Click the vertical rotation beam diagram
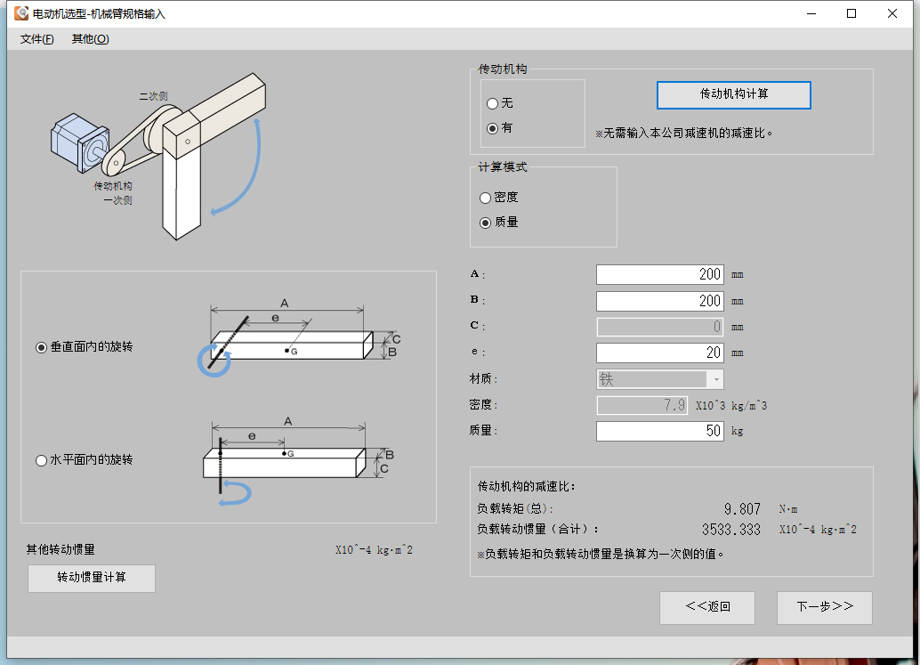This screenshot has height=665, width=920. coord(299,337)
